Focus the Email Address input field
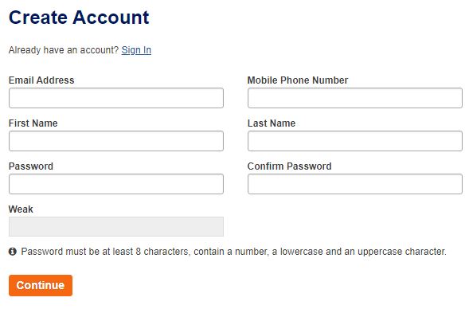Viewport: 473px width, 313px height. [x=116, y=98]
